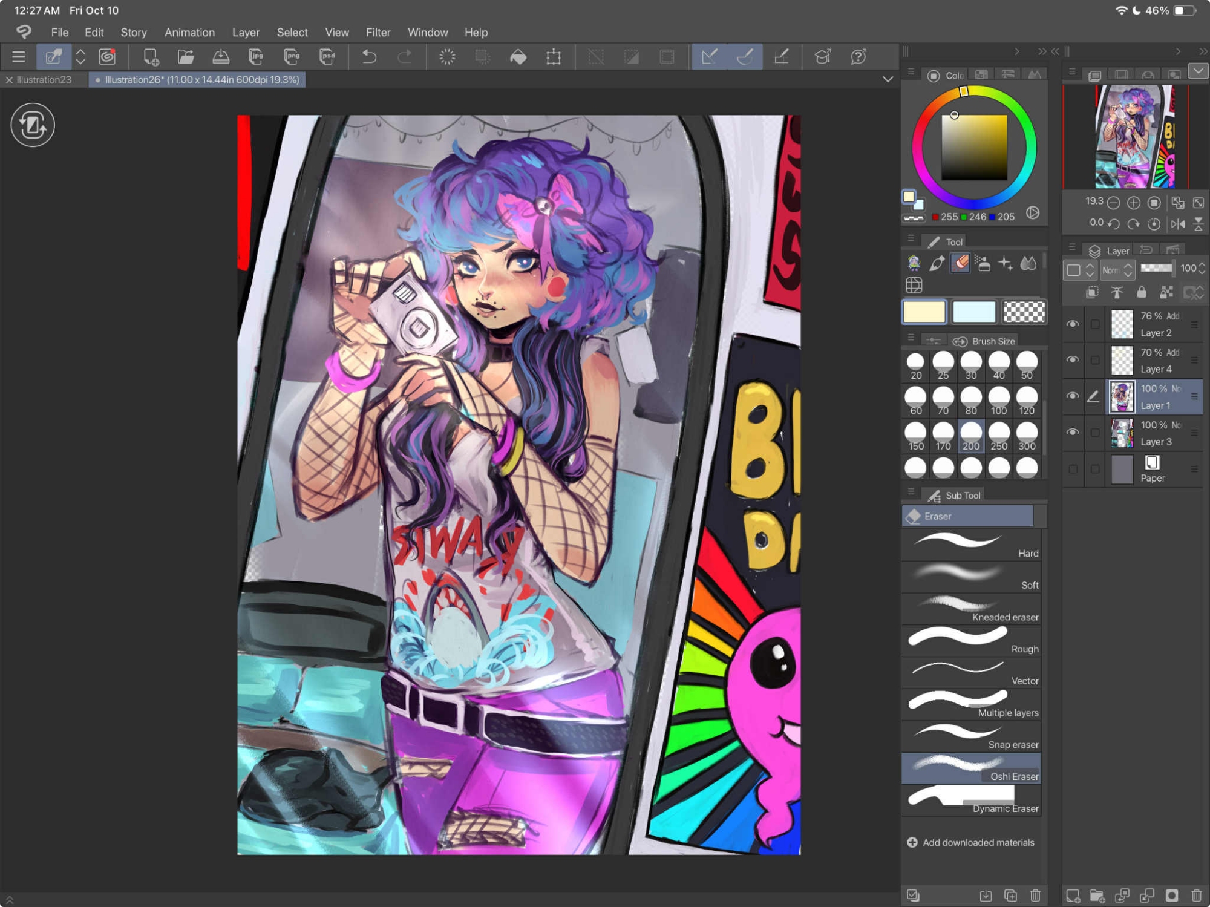Select the Pen tool icon
Viewport: 1210px width, 907px height.
(937, 263)
